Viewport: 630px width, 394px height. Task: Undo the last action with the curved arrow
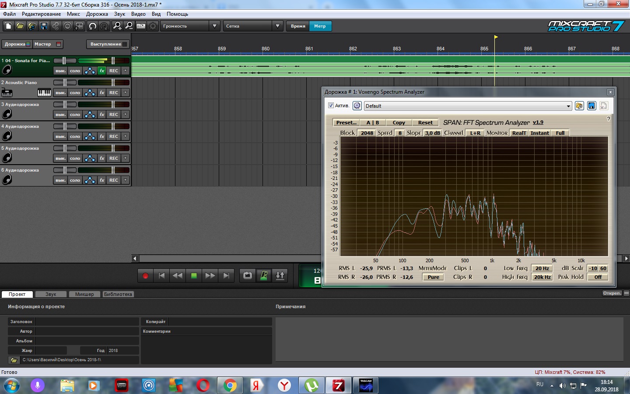click(92, 26)
